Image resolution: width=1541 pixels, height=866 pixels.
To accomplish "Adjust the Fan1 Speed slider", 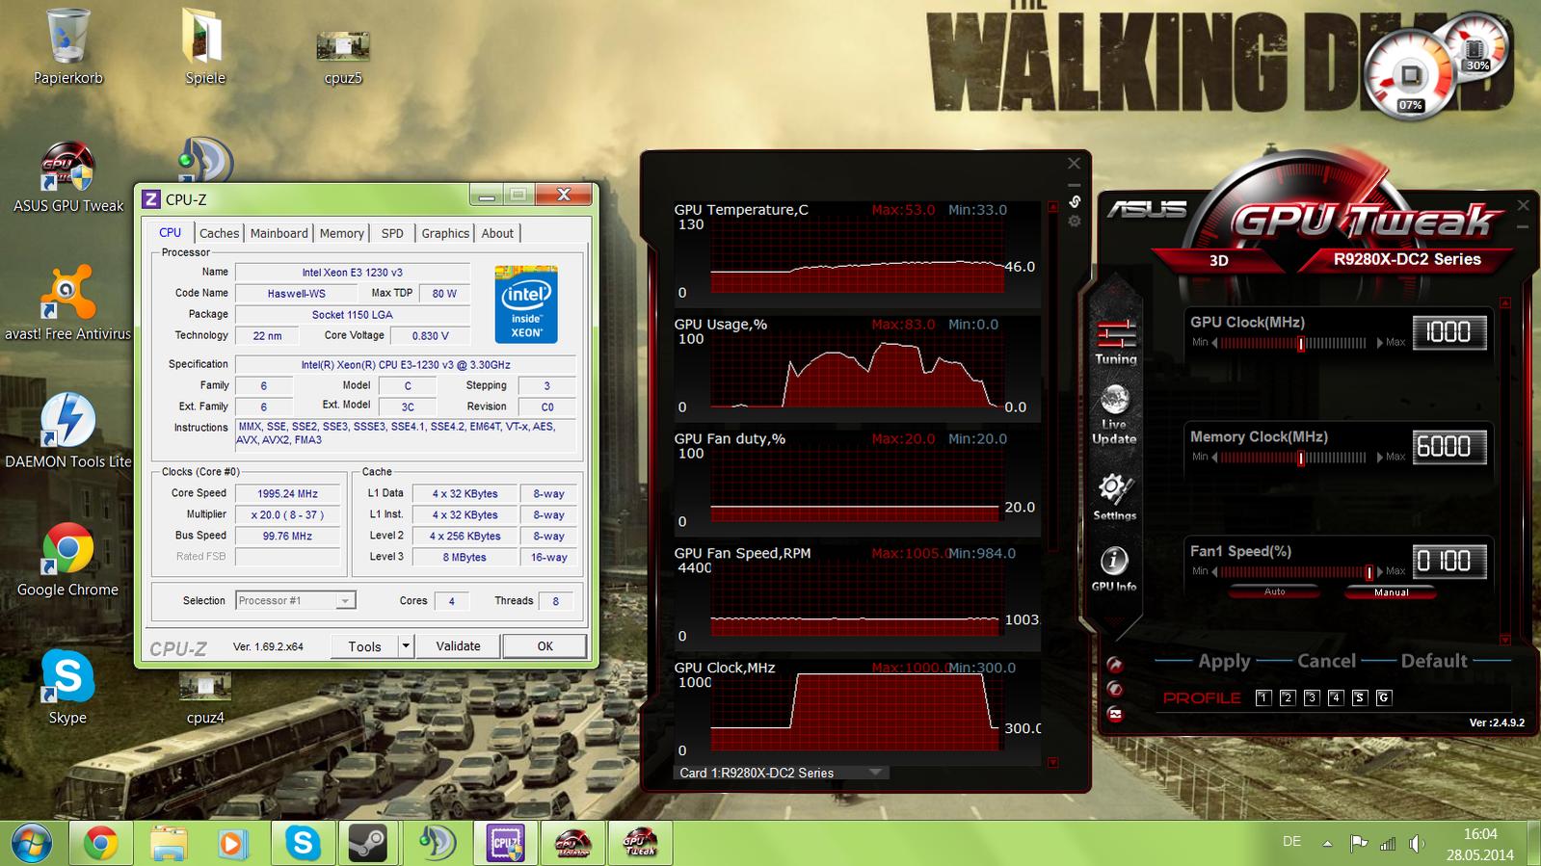I will pos(1368,572).
